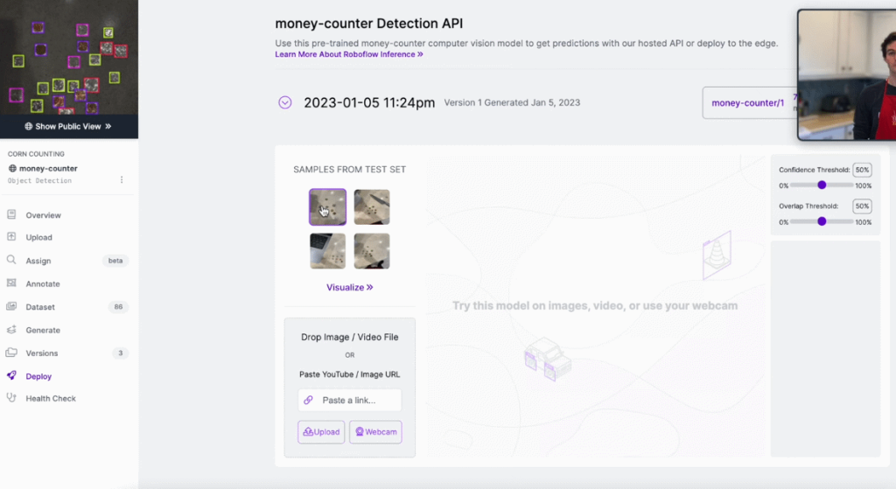Go to the Upload section
This screenshot has width=896, height=489.
(x=38, y=237)
